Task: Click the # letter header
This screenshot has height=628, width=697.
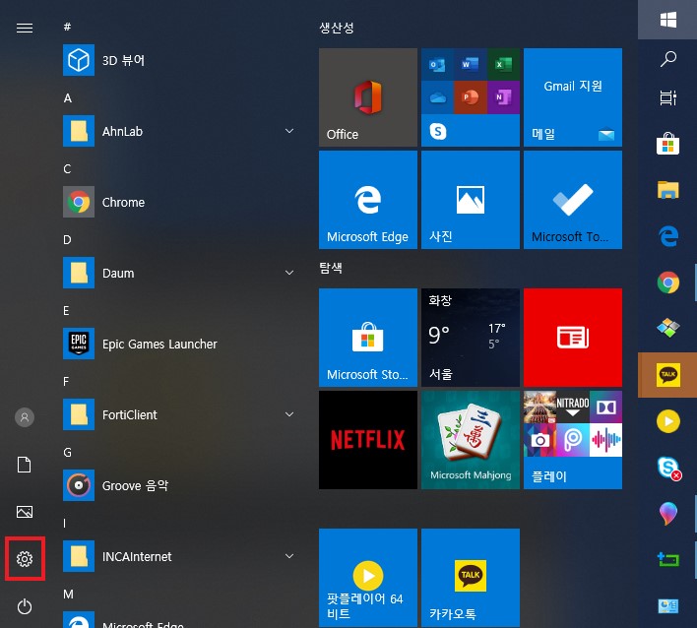Action: click(67, 27)
